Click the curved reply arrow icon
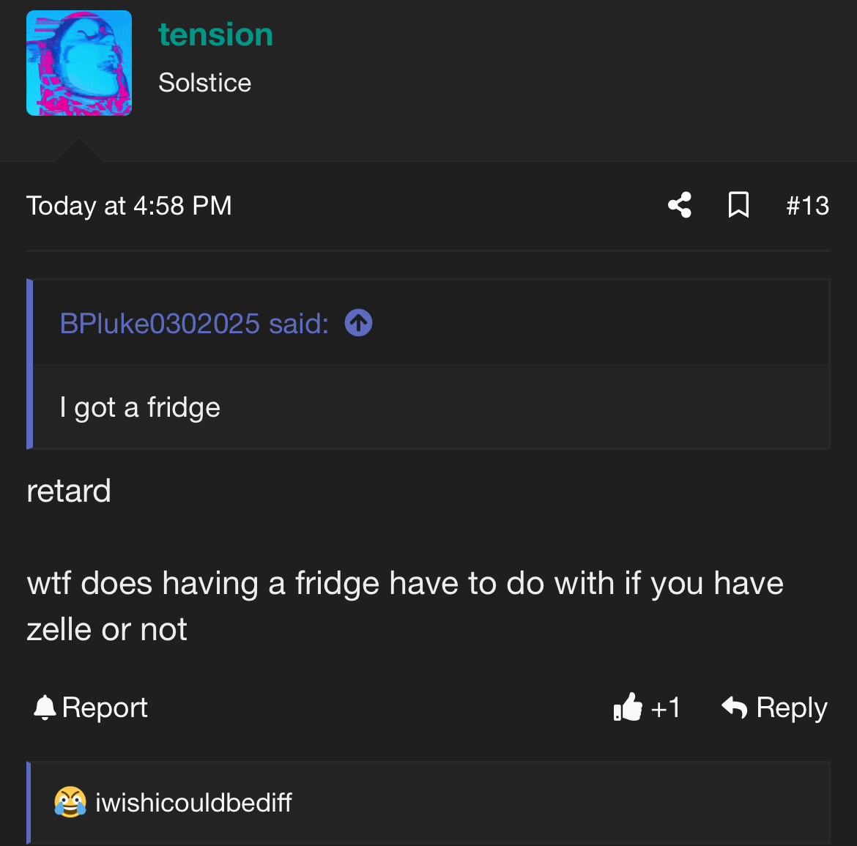857x846 pixels. pyautogui.click(x=734, y=708)
